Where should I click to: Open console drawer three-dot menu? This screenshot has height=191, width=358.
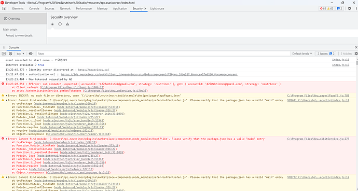click(4, 48)
